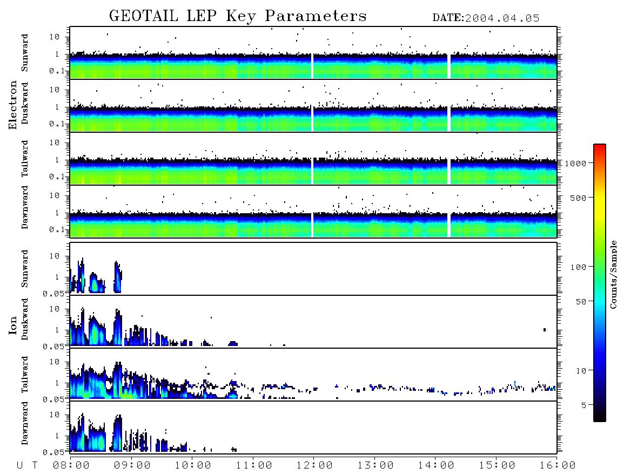Click the colorbar tick label 5
617x475 pixels.
(x=584, y=405)
